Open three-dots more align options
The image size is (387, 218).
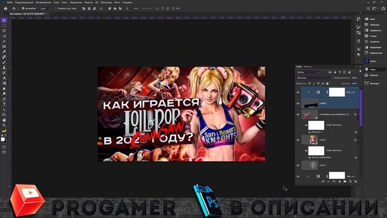tap(135, 8)
